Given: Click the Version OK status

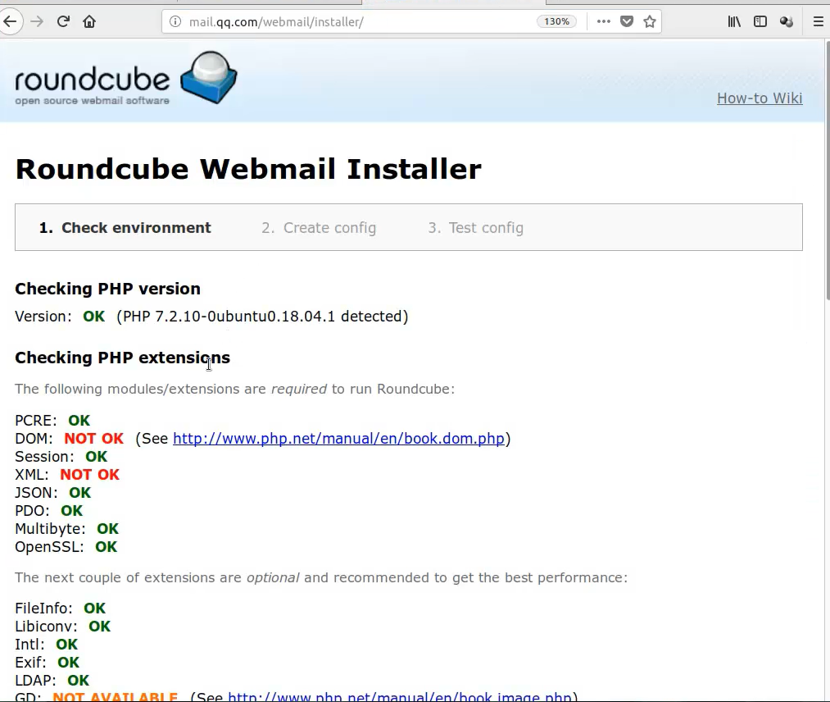Looking at the screenshot, I should [x=93, y=317].
